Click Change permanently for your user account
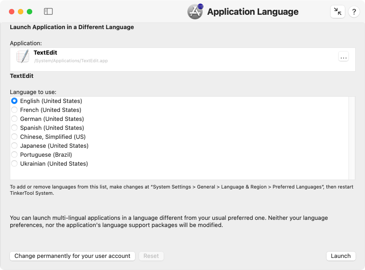 coord(72,256)
